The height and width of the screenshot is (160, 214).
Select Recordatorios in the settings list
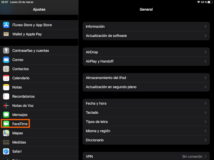point(23,96)
